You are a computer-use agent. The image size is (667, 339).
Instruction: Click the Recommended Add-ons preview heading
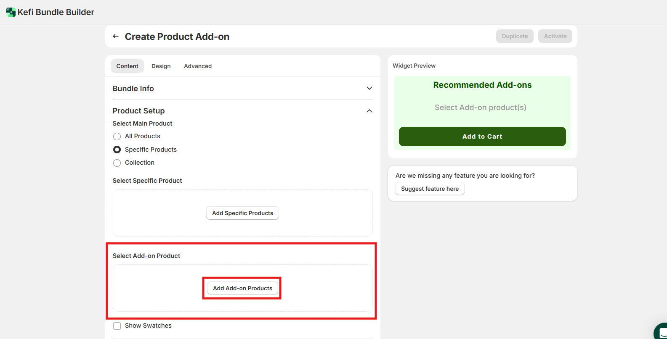coord(482,85)
